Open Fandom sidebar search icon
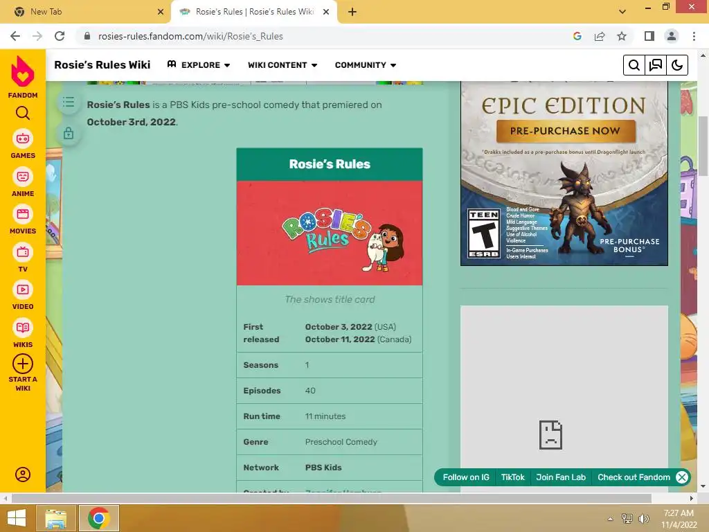The height and width of the screenshot is (532, 709). (x=23, y=113)
